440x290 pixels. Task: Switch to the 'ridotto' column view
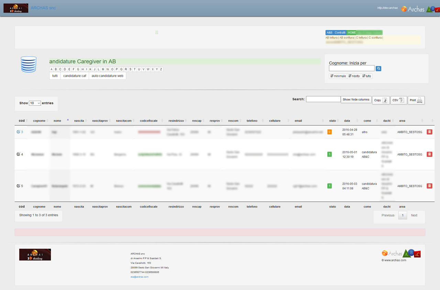[354, 76]
